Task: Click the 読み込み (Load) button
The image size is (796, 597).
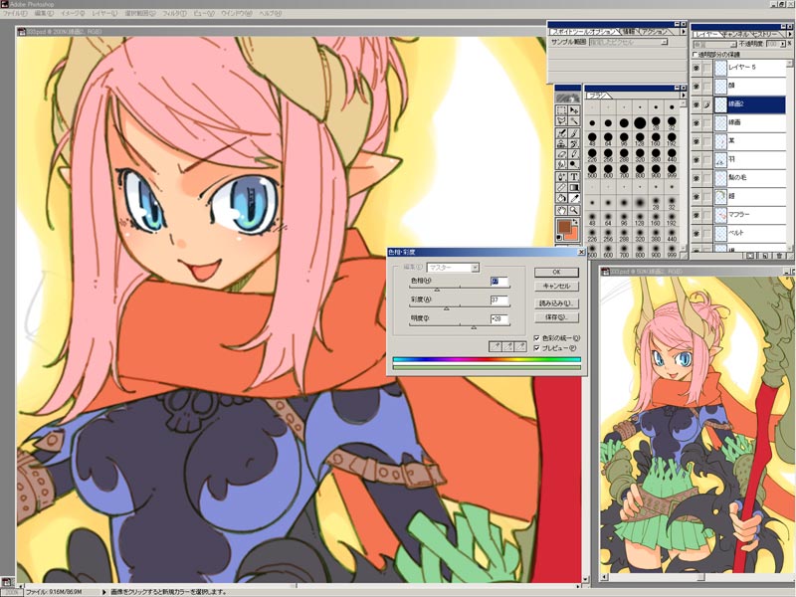Action: pyautogui.click(x=556, y=303)
